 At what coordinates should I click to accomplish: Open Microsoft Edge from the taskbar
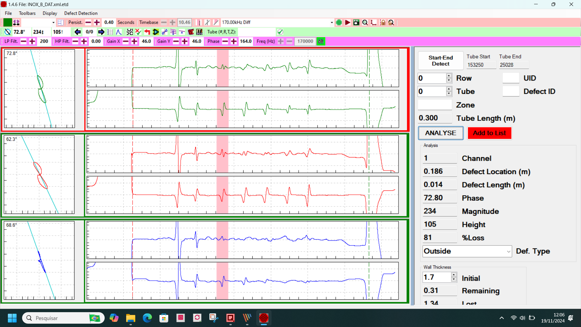point(147,318)
